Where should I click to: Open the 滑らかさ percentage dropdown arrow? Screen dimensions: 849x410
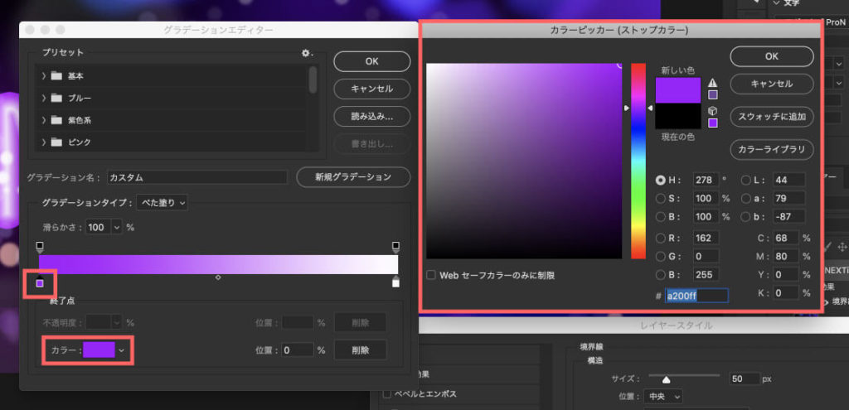click(x=118, y=228)
